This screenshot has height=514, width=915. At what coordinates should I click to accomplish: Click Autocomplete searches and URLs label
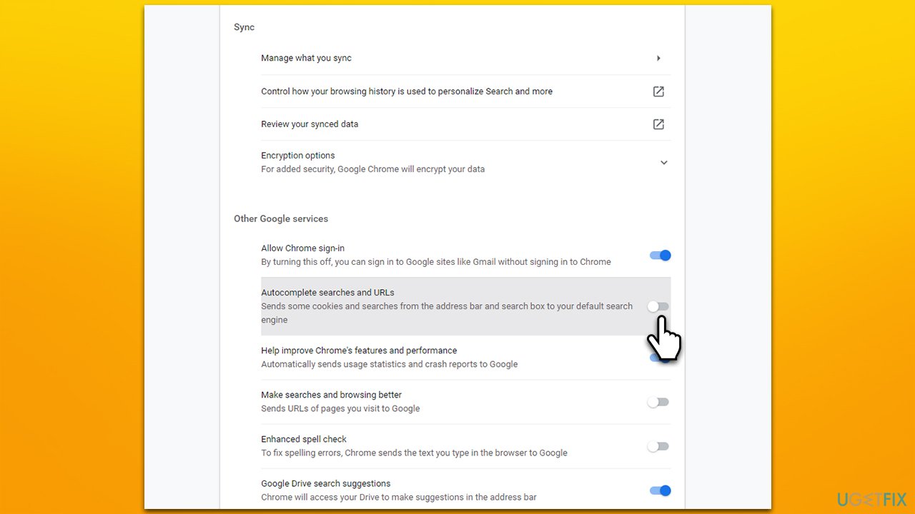(x=327, y=293)
